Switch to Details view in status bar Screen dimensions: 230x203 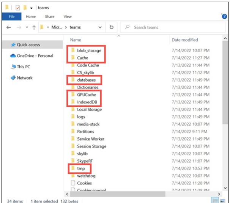pyautogui.click(x=215, y=200)
